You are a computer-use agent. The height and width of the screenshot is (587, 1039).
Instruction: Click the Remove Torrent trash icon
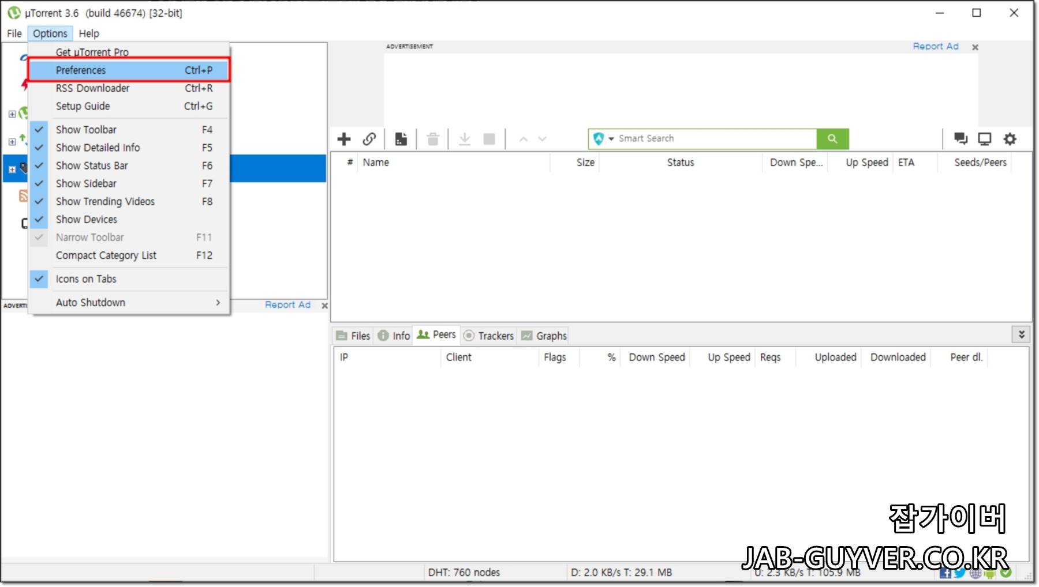coord(433,139)
